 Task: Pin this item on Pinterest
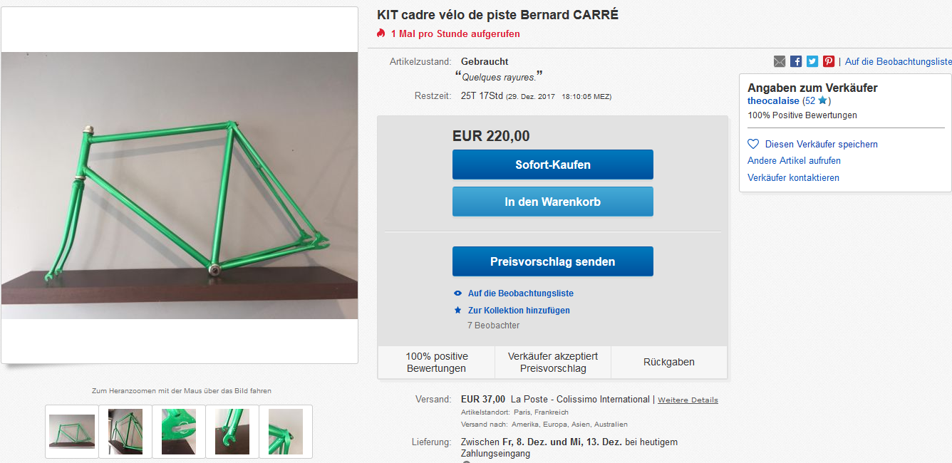tap(829, 62)
